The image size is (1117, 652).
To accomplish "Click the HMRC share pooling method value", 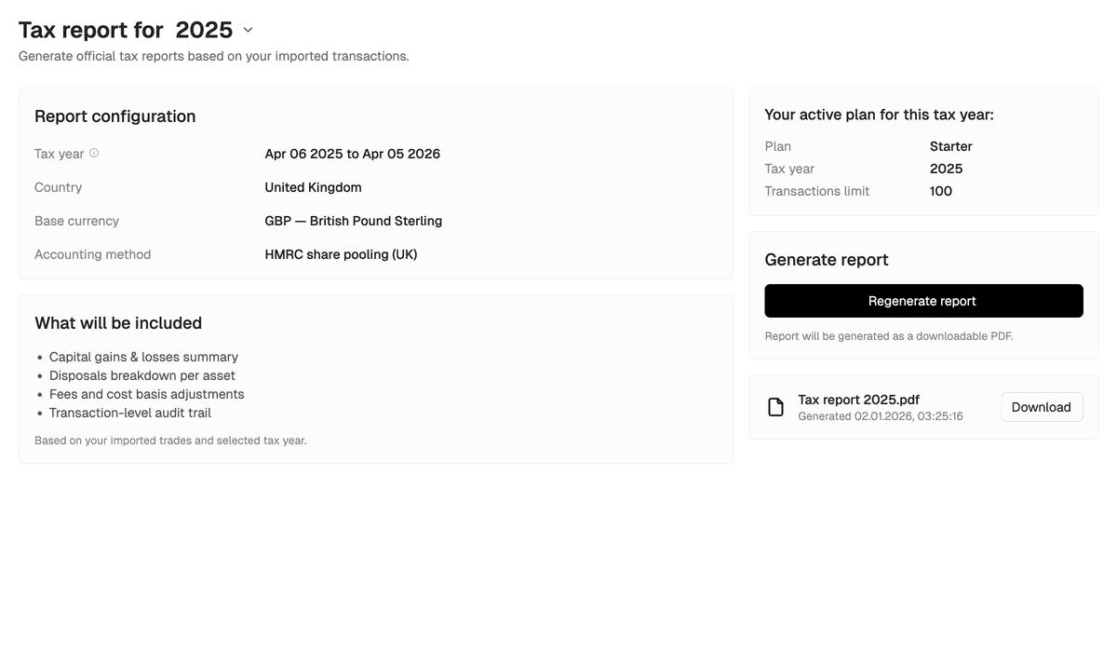I will 341,254.
